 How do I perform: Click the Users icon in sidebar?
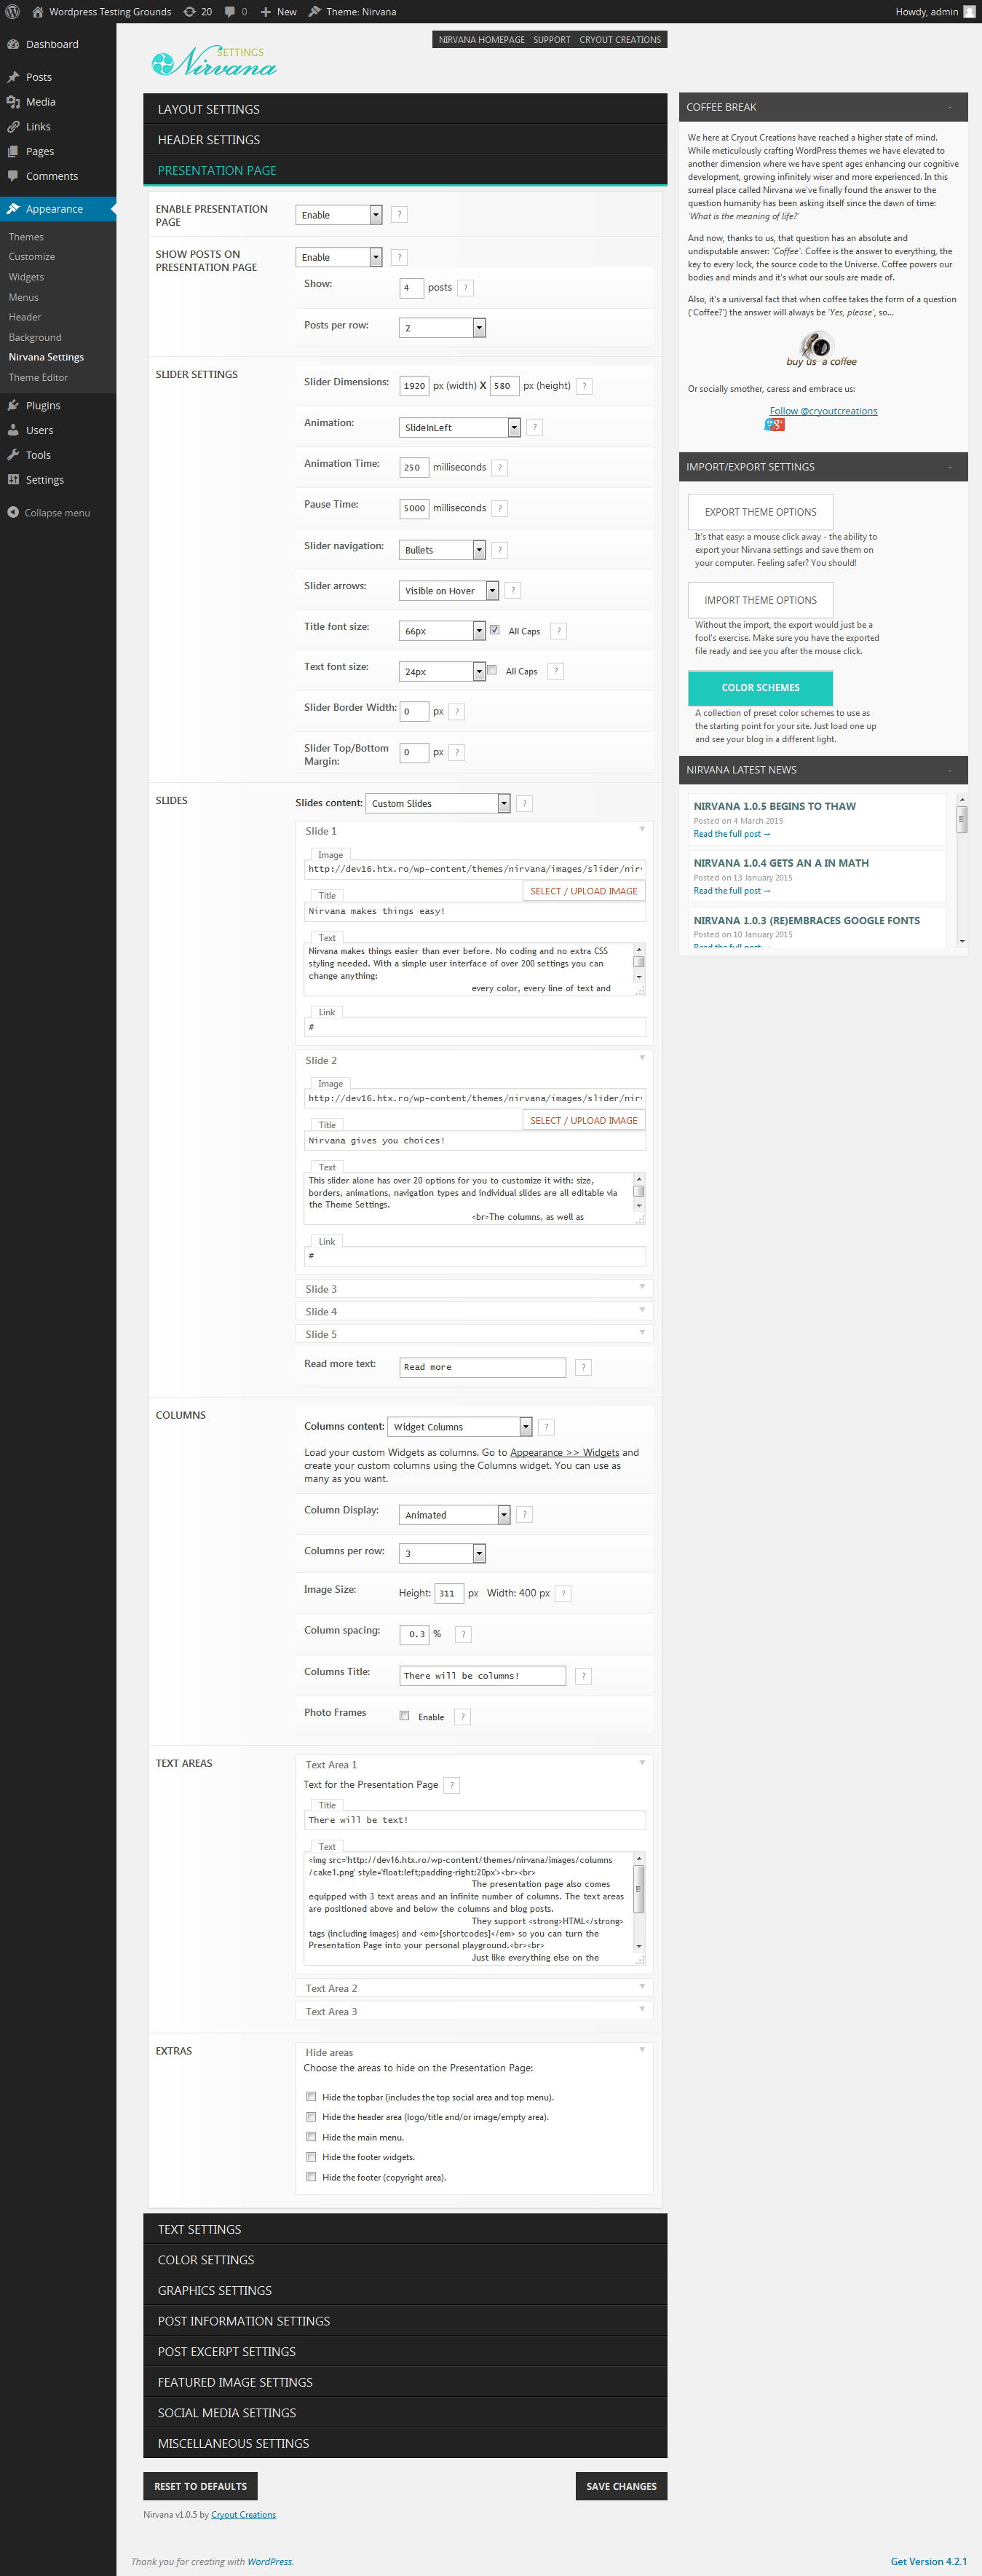(x=13, y=430)
